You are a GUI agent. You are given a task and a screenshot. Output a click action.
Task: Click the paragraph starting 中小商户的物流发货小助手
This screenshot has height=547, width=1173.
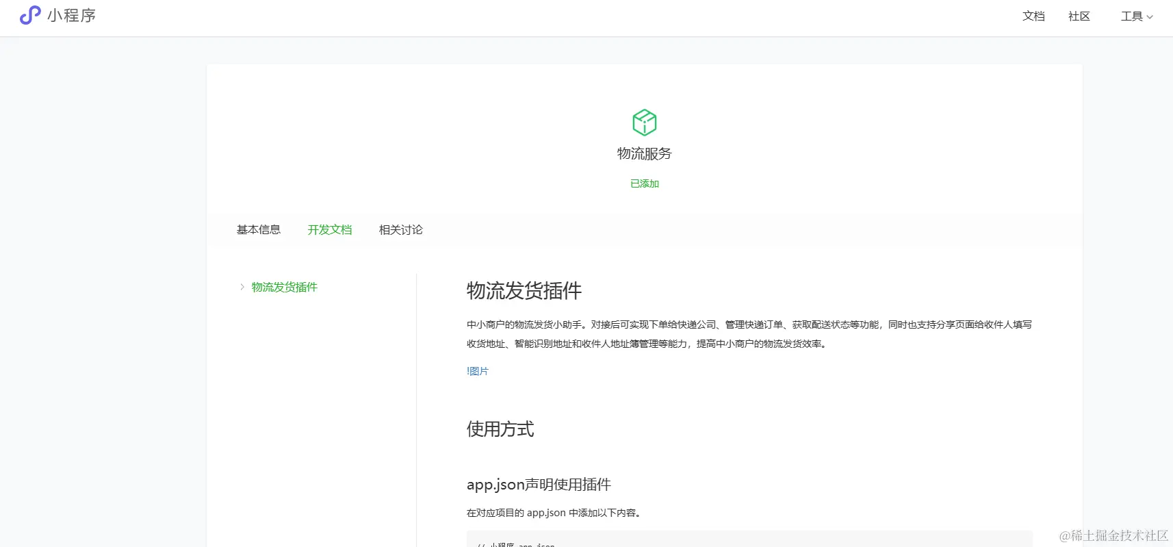pyautogui.click(x=749, y=334)
